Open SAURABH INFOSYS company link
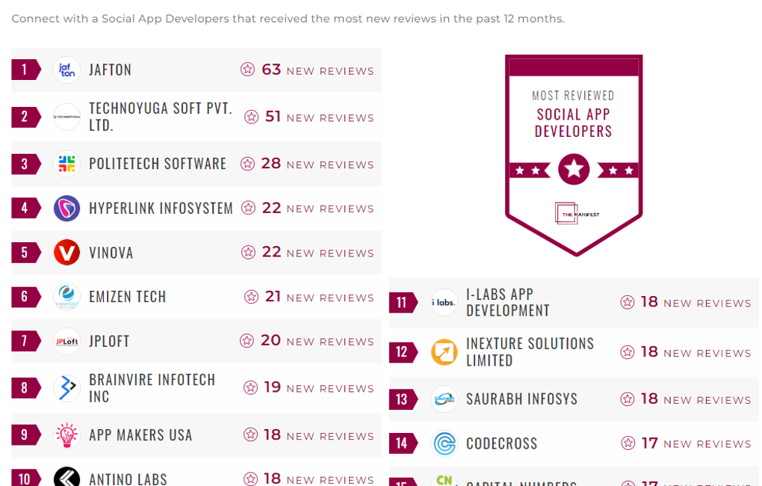Image resolution: width=762 pixels, height=486 pixels. click(x=521, y=399)
